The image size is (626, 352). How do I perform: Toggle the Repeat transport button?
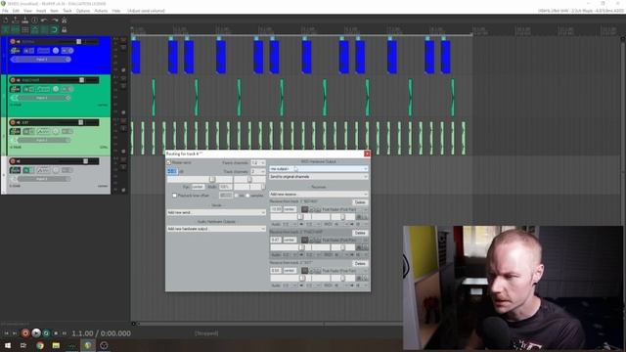pos(46,333)
